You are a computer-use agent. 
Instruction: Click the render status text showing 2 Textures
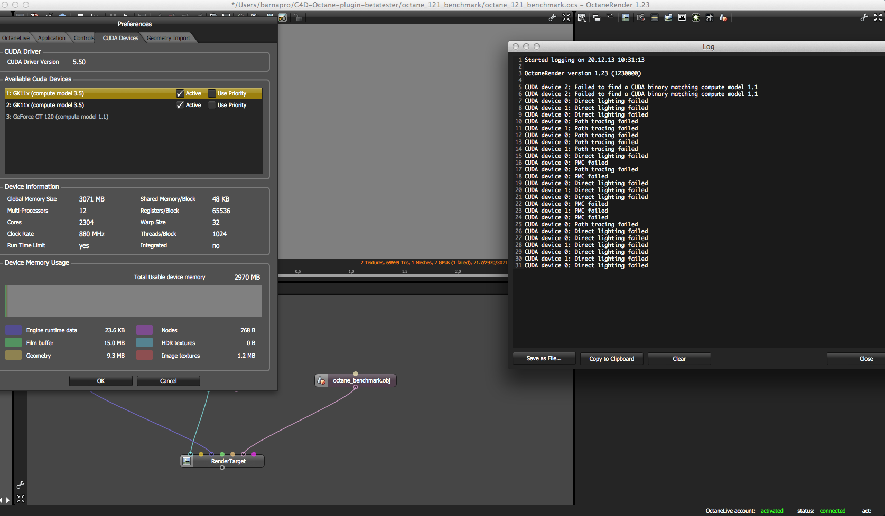coord(434,263)
